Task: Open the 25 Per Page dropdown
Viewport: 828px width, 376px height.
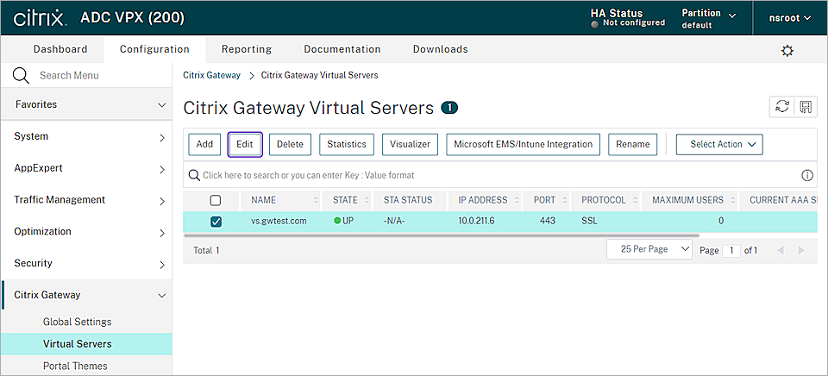Action: 649,249
